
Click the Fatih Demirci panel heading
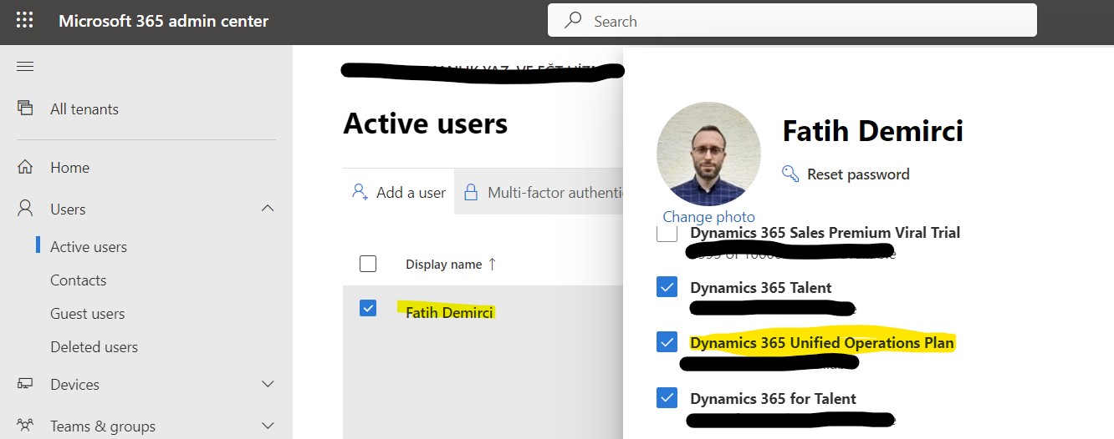872,130
